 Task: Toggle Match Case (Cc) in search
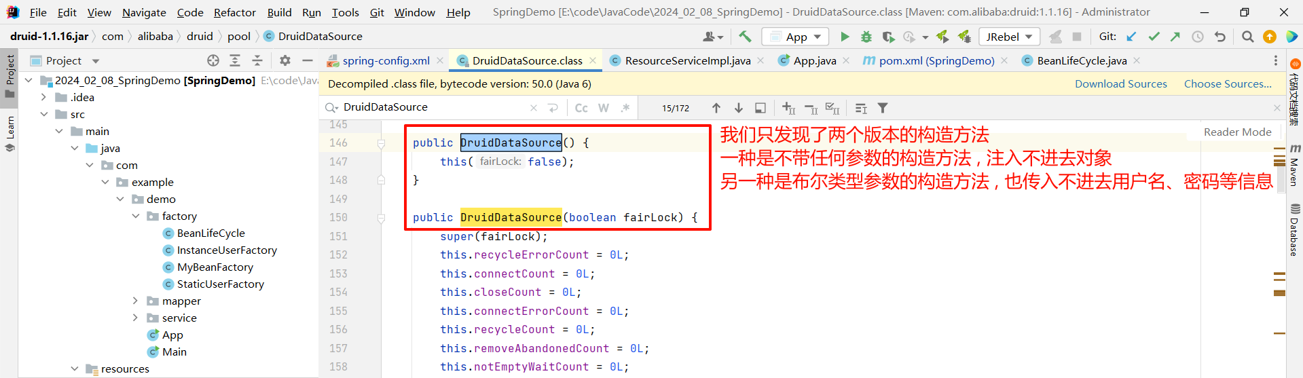tap(581, 108)
